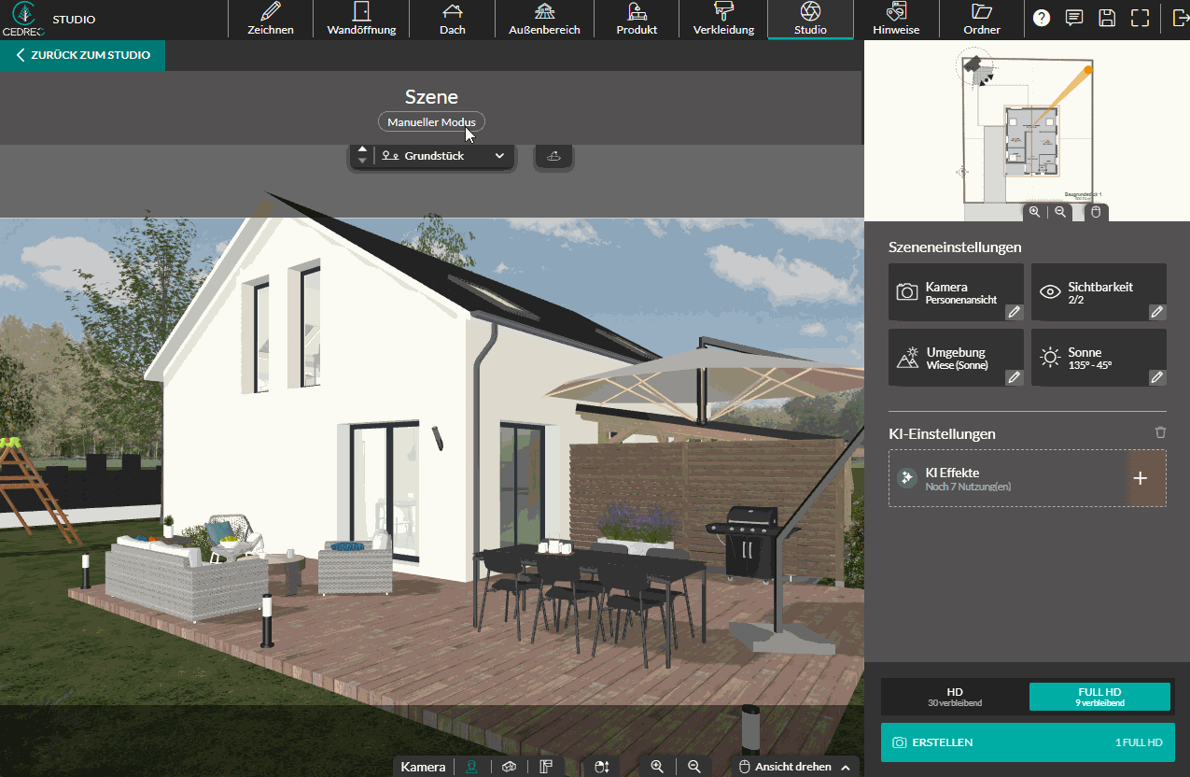The image size is (1190, 777).
Task: Toggle the Manueller Modus pill
Action: [431, 122]
